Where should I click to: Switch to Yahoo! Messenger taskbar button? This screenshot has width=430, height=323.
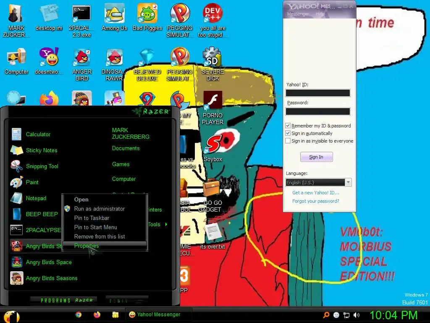tap(158, 315)
